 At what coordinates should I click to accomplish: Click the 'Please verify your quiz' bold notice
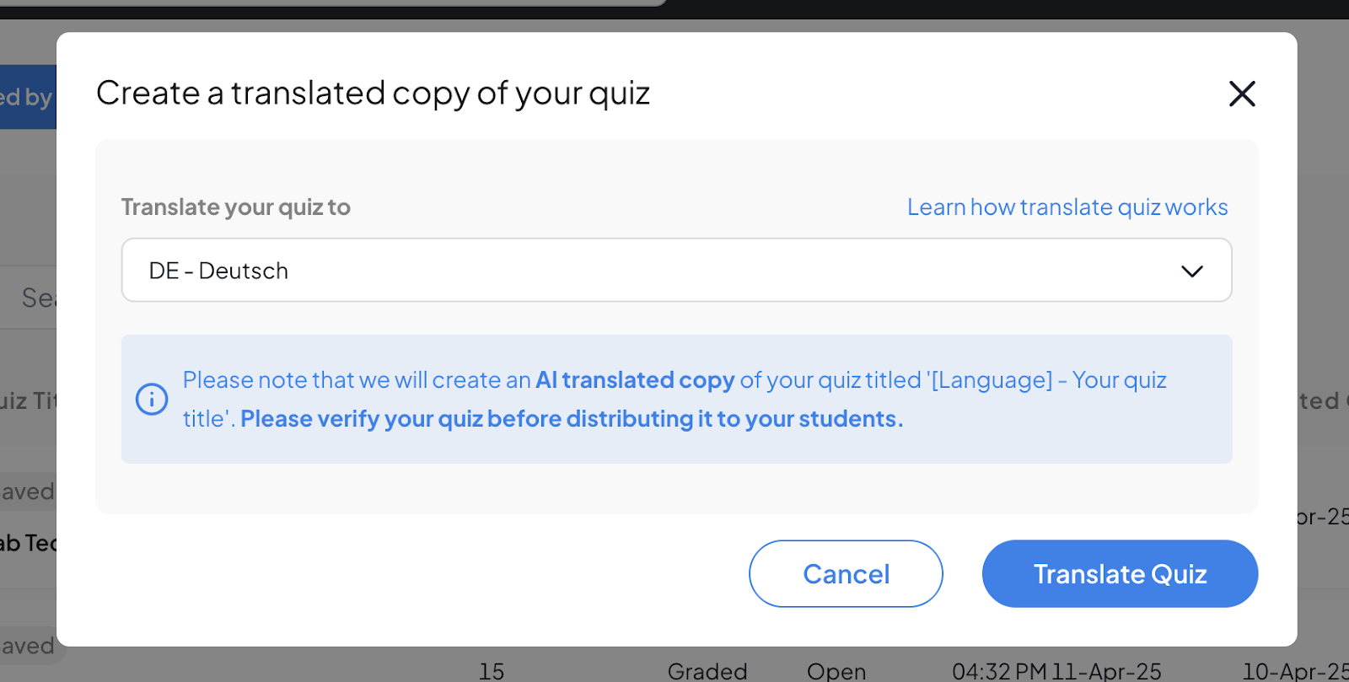click(571, 419)
